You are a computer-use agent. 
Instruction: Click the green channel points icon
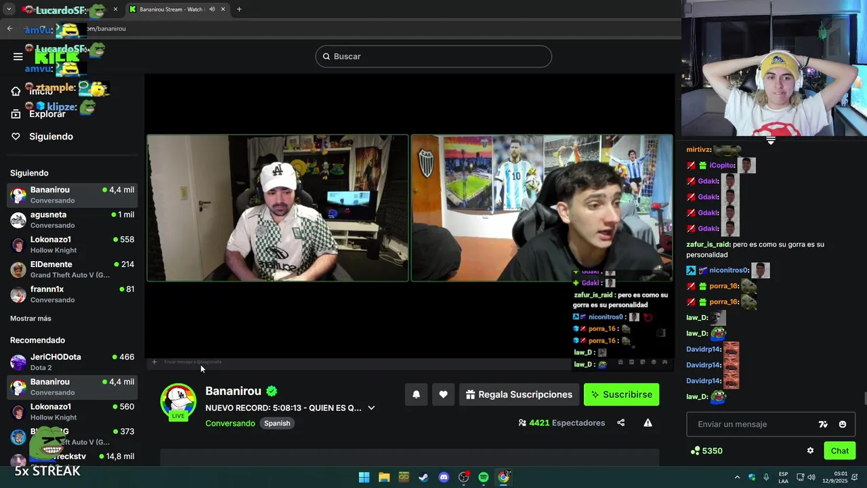(x=695, y=451)
